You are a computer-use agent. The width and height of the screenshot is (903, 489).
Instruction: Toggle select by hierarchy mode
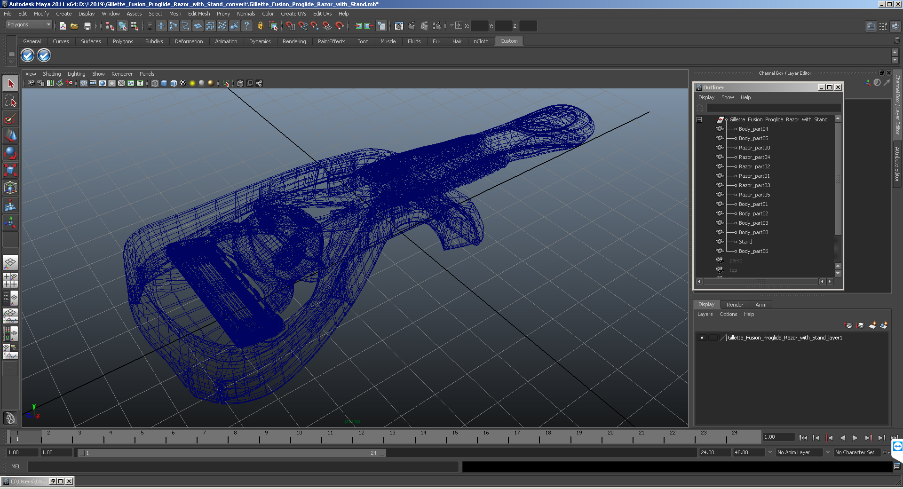[x=110, y=26]
